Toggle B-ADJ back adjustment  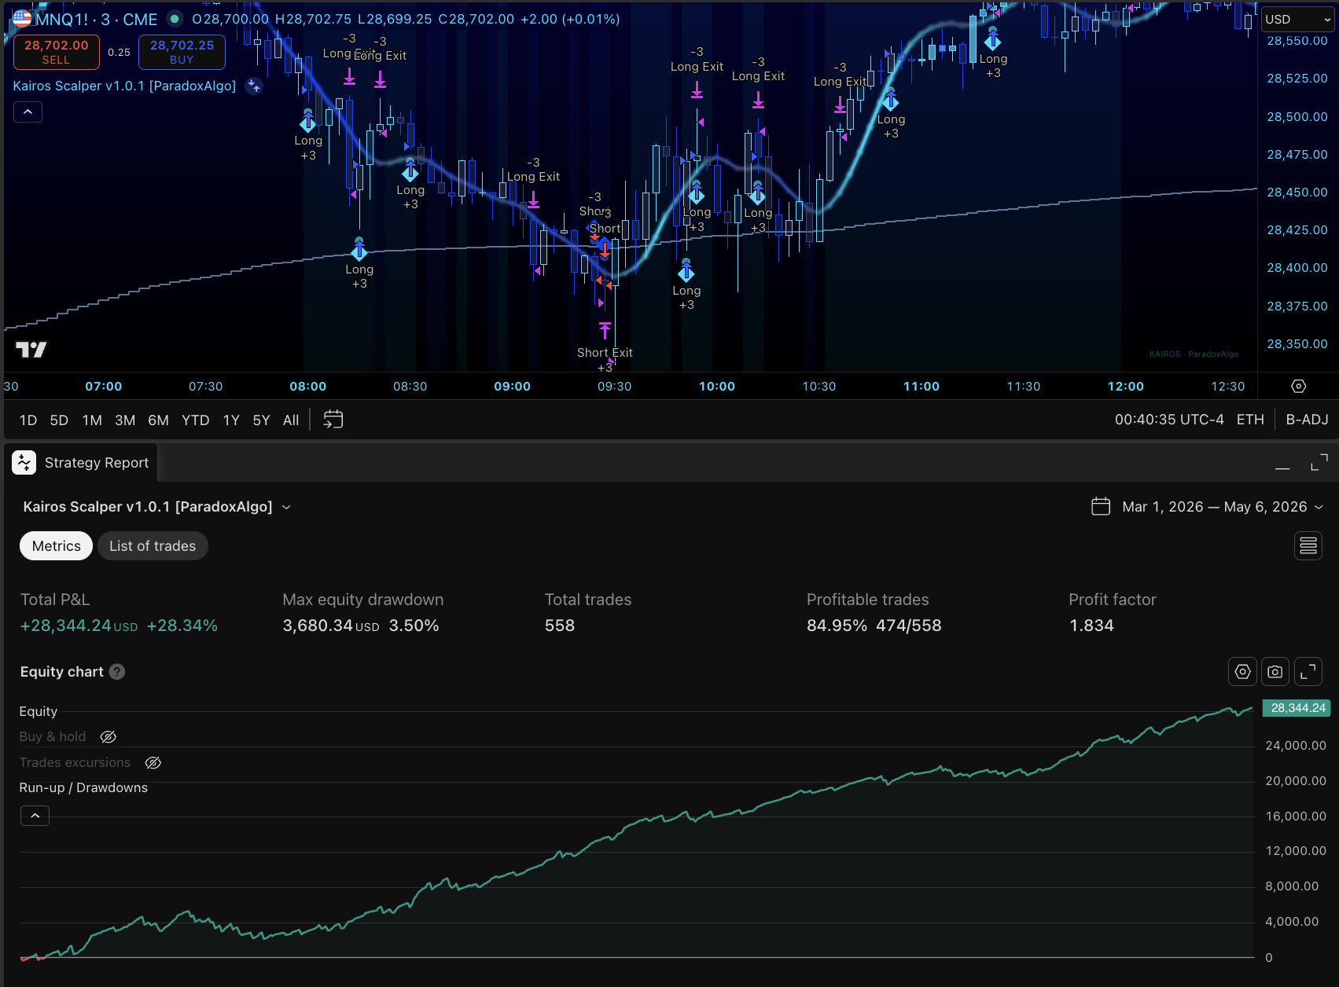[1307, 420]
